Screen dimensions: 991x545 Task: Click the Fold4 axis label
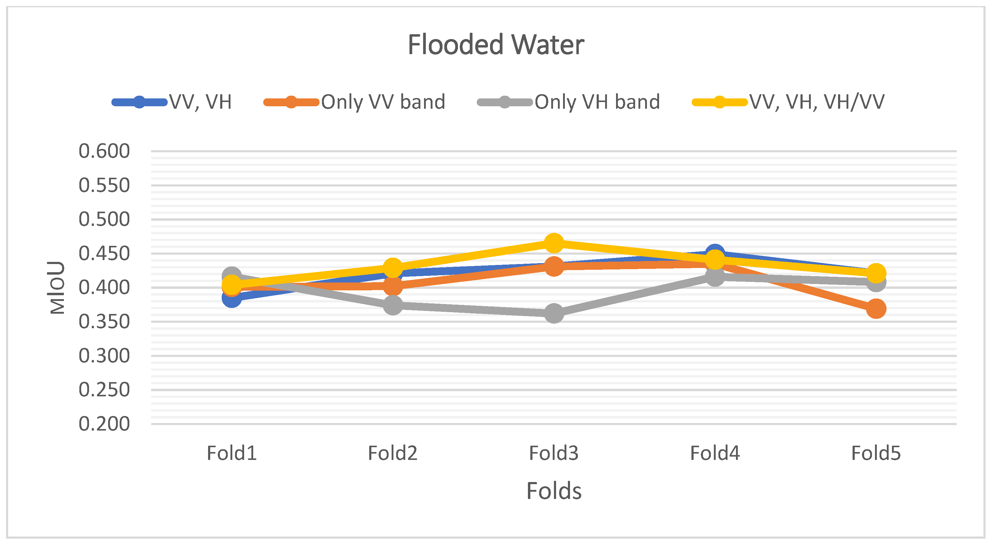(x=715, y=453)
